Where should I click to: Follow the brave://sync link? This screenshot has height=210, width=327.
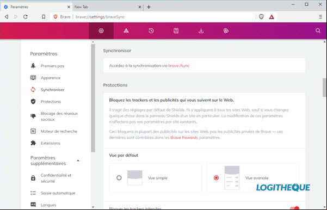pyautogui.click(x=179, y=66)
